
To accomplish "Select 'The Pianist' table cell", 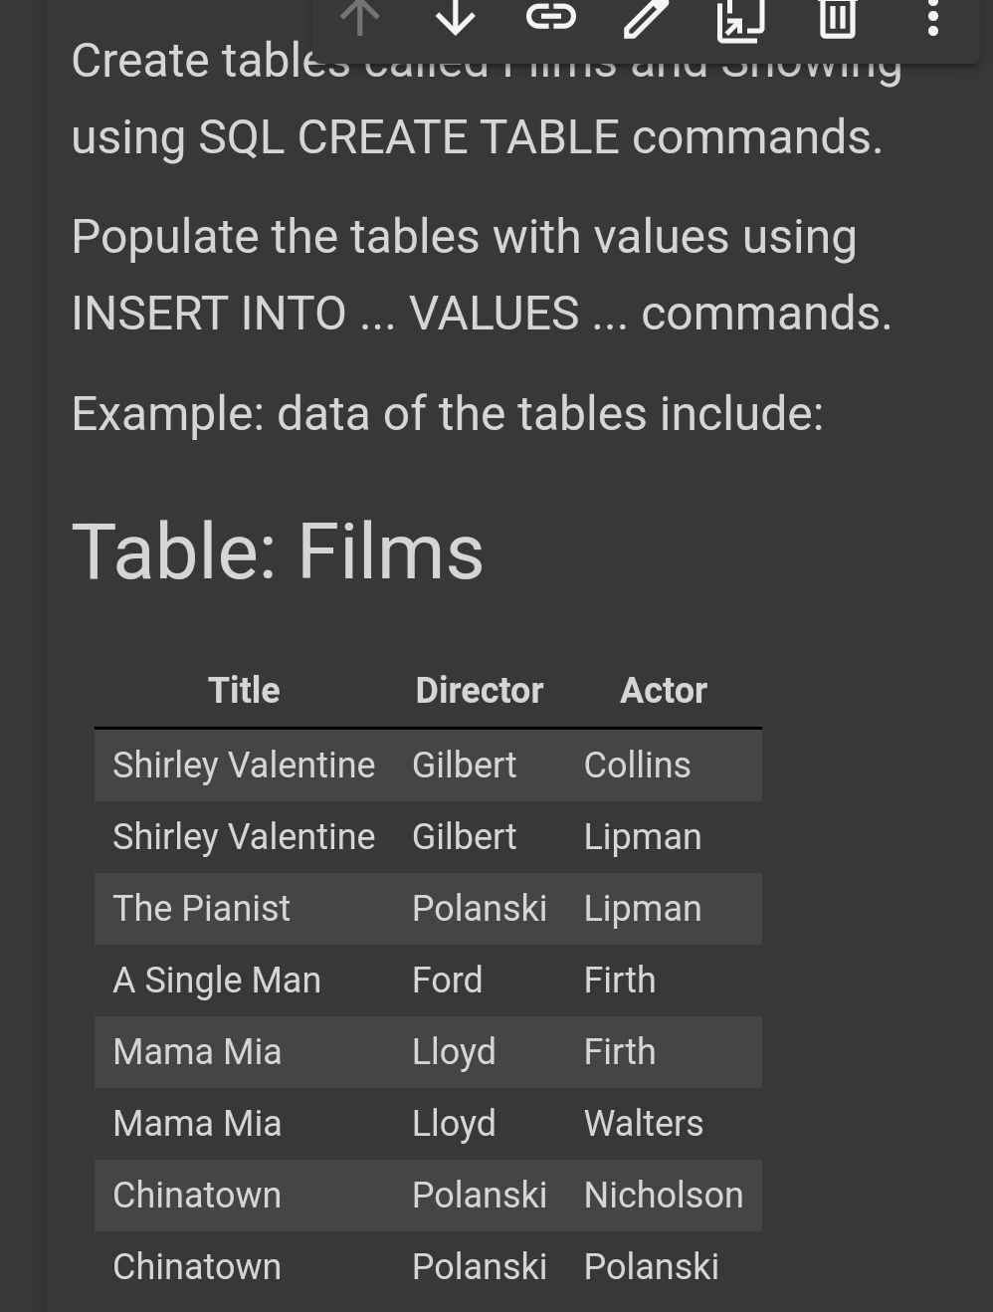I will [x=201, y=909].
